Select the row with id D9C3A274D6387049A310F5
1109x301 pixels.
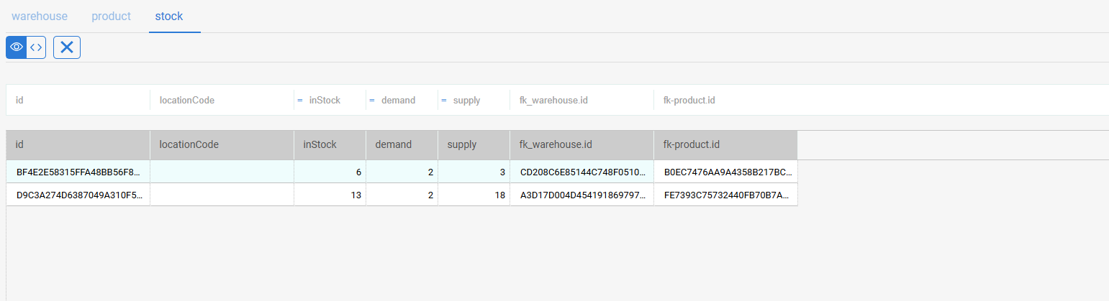402,195
